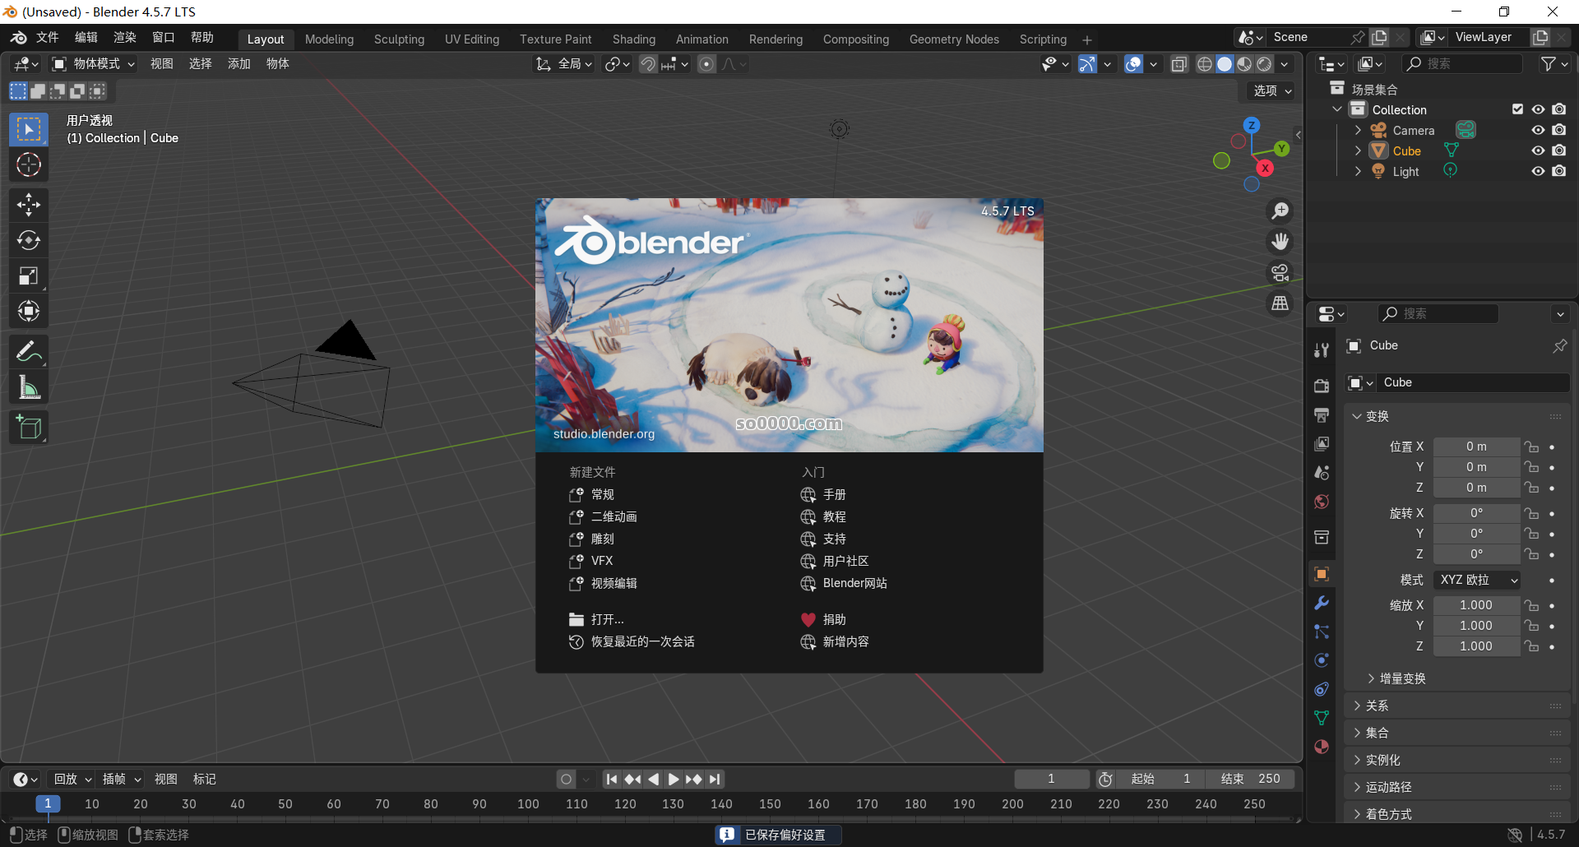Select the Cursor tool in the toolbar
Viewport: 1579px width, 847px height.
coord(29,165)
